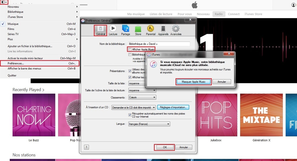Expand the Plus submenu
Image resolution: width=297 pixels, height=161 pixels.
[40, 39]
